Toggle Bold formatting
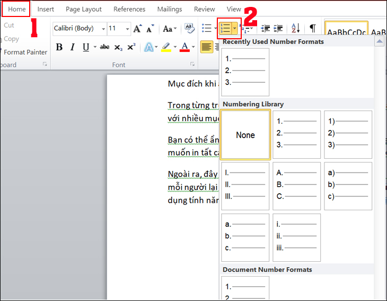387x301 pixels. tap(59, 47)
